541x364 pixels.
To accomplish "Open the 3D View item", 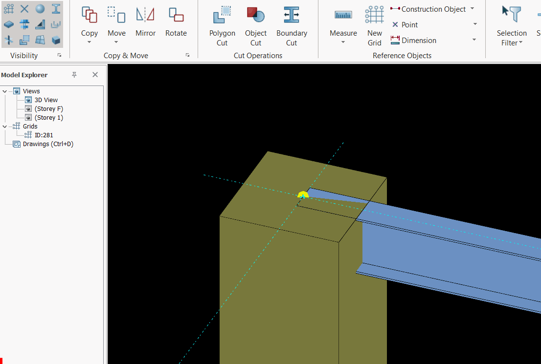I will [46, 100].
